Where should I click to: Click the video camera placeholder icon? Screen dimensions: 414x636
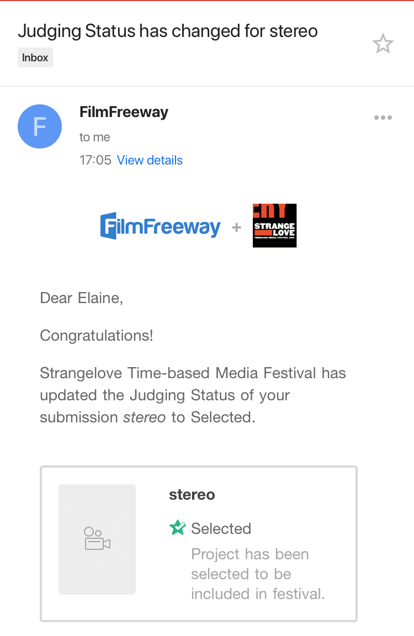pos(97,538)
